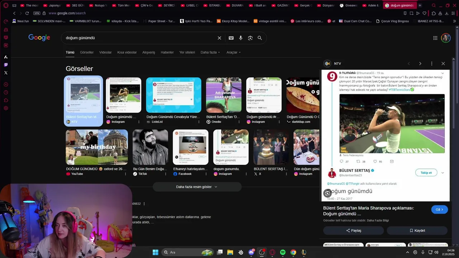
Task: Open the Daha Fazla Bilgi link
Action: point(378,220)
